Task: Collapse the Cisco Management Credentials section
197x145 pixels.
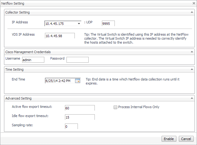Action: point(192,52)
